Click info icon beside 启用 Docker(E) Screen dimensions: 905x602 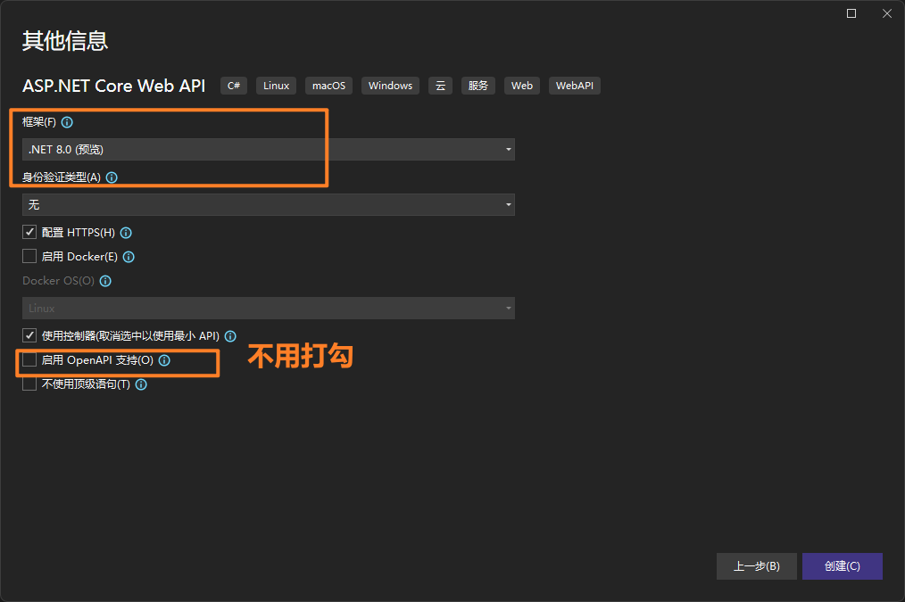click(129, 257)
